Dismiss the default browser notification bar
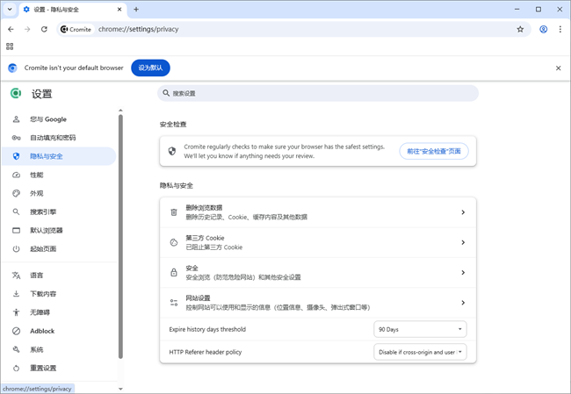571x394 pixels. point(558,68)
